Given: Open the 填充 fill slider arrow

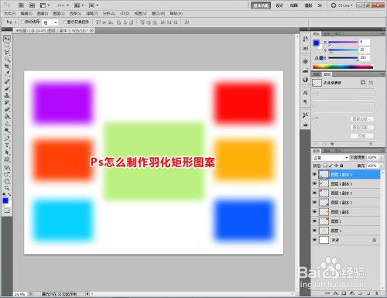Looking at the screenshot, I should [x=382, y=166].
